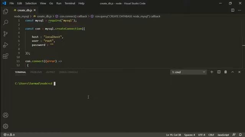Change file encoding via UTF-8

coord(202,135)
